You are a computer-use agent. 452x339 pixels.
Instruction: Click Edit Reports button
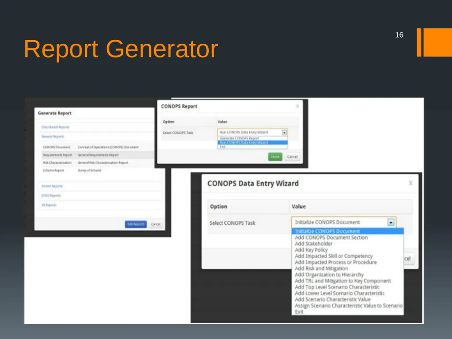(x=136, y=224)
